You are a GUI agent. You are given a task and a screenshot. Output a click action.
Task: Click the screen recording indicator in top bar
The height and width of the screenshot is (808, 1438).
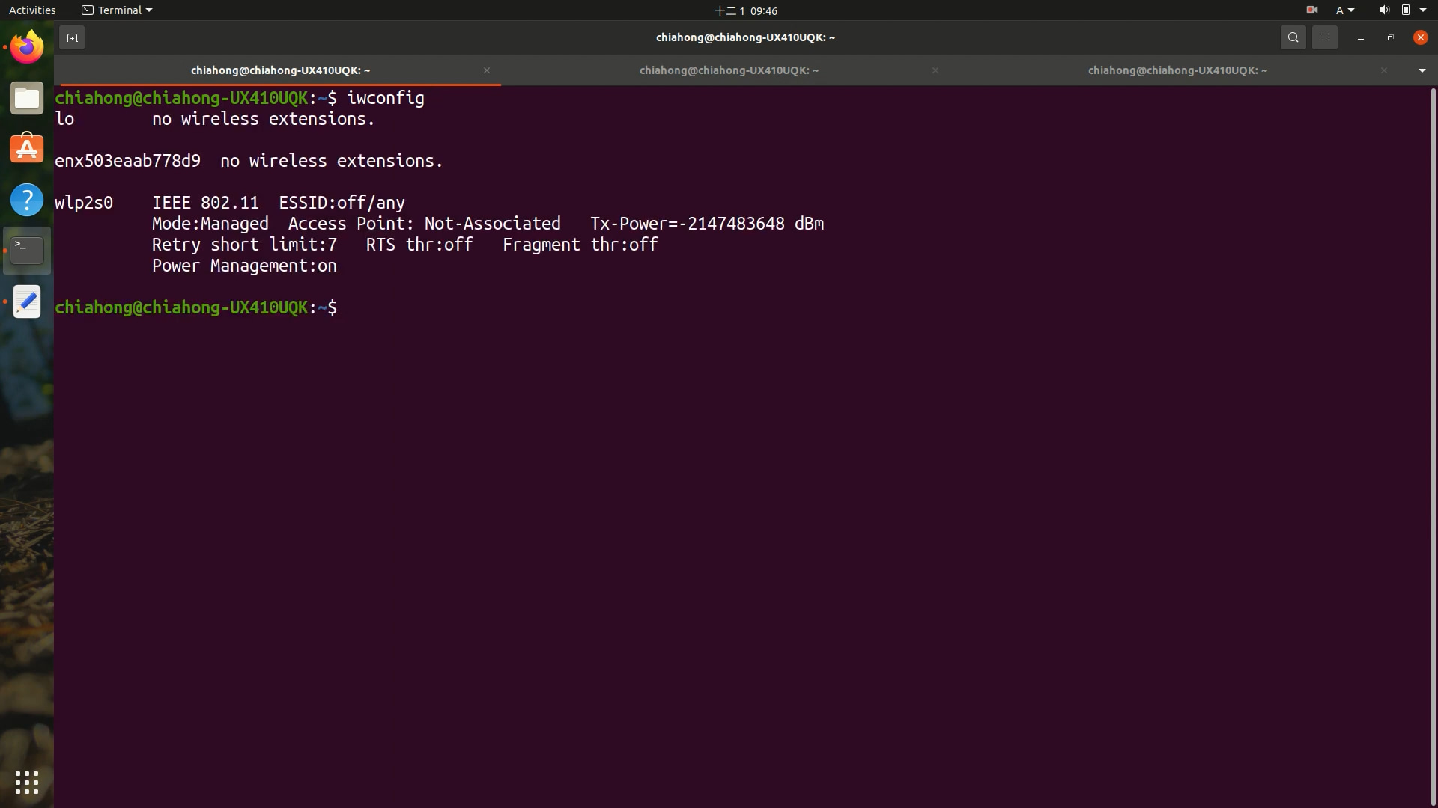tap(1311, 10)
